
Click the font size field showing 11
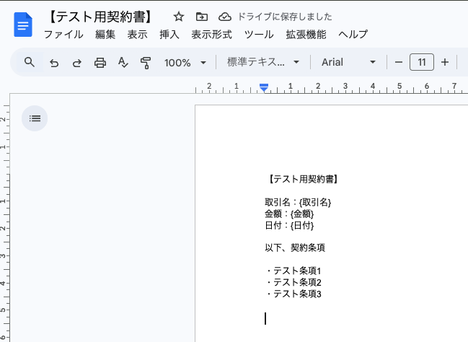pyautogui.click(x=421, y=63)
